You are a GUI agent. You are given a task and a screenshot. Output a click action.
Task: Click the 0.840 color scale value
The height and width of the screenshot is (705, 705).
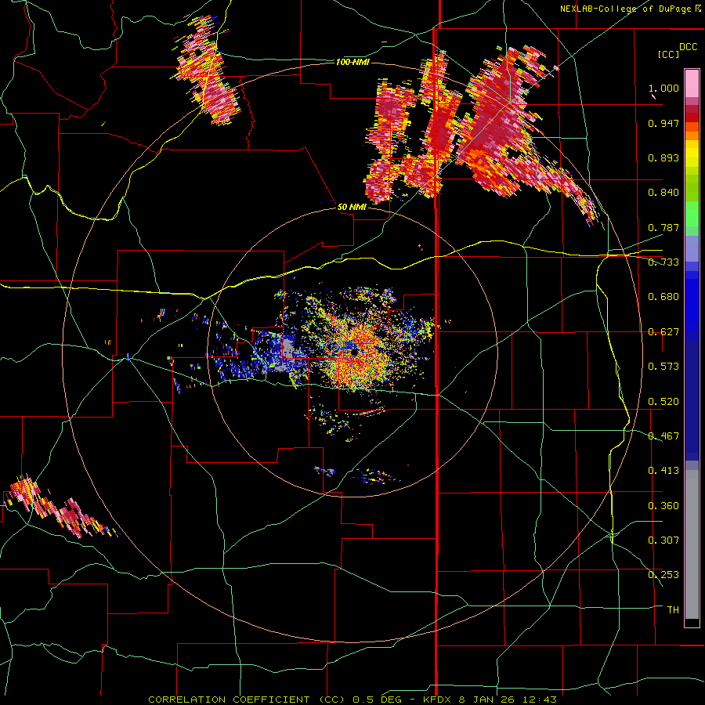click(663, 193)
